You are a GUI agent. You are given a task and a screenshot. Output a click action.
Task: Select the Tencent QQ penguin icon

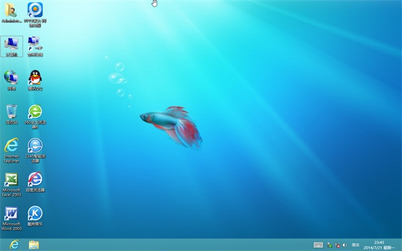click(x=35, y=80)
